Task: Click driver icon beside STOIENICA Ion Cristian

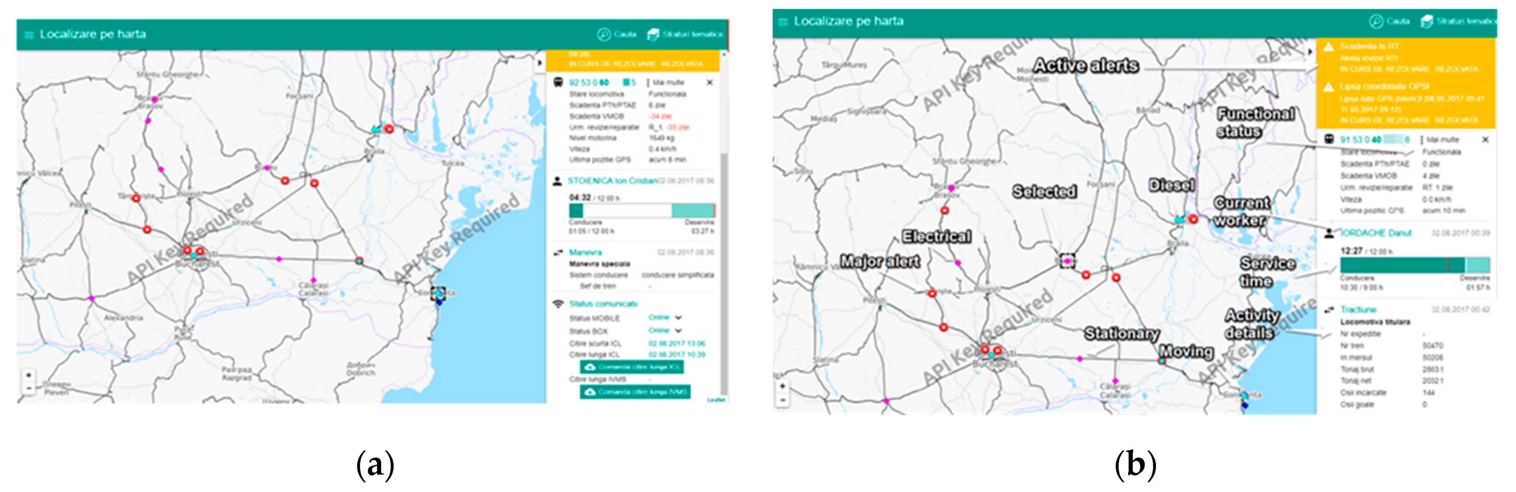Action: 557,181
